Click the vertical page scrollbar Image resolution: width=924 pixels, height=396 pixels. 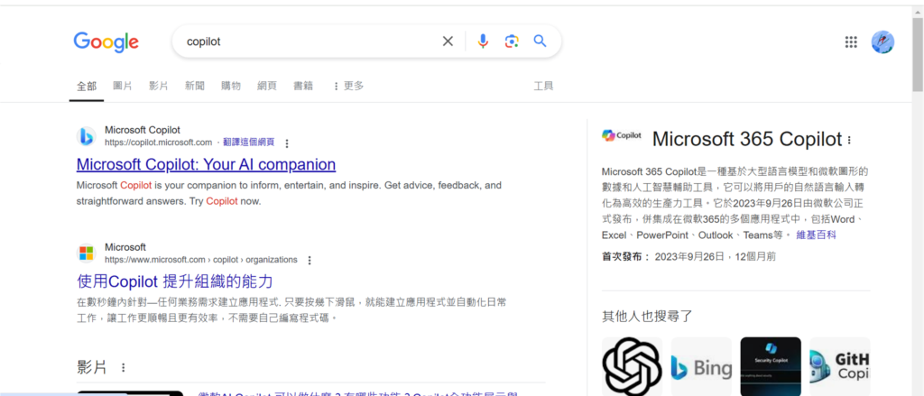(x=918, y=200)
